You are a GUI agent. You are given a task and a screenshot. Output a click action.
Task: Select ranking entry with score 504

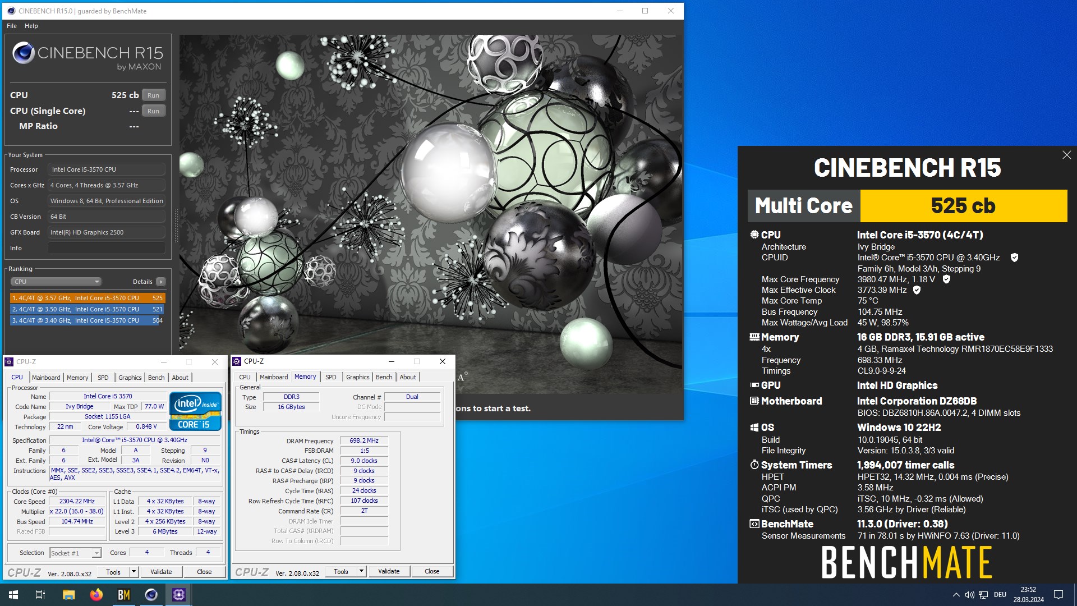[x=88, y=320]
